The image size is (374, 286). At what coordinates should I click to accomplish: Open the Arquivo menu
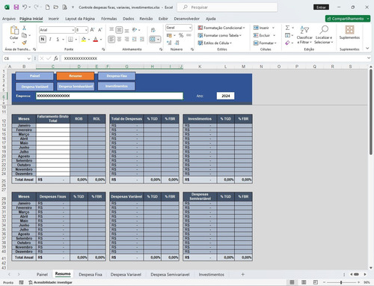(9, 19)
